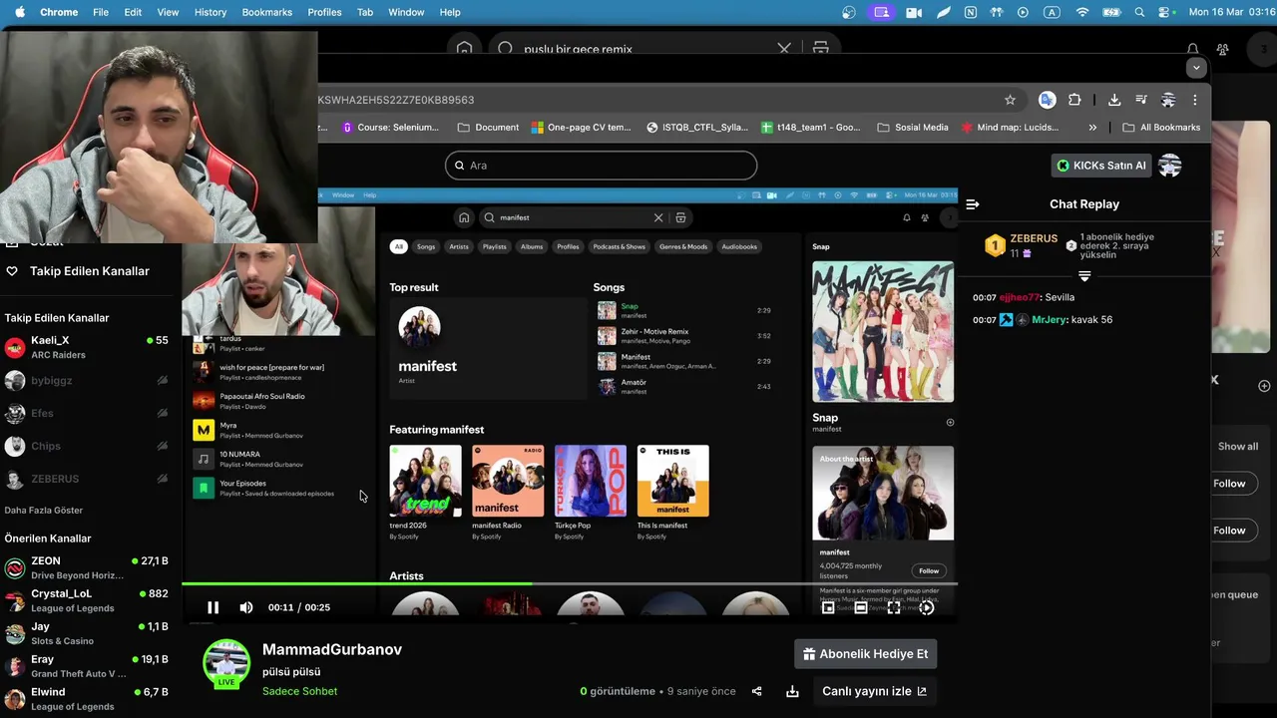Open clip playback settings icon
The height and width of the screenshot is (718, 1277).
click(x=927, y=607)
